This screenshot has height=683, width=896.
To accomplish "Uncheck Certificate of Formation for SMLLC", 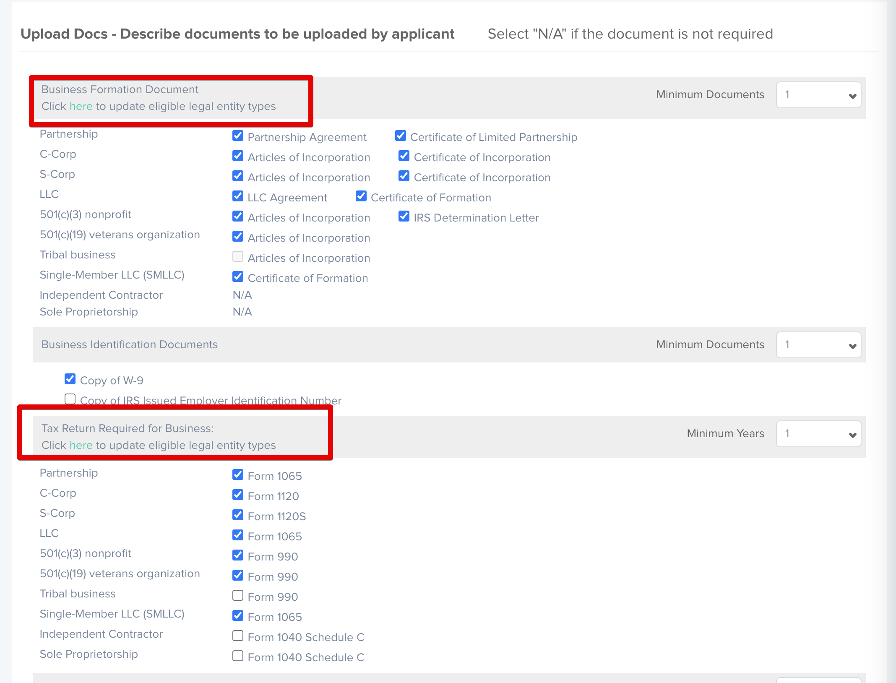I will [238, 276].
